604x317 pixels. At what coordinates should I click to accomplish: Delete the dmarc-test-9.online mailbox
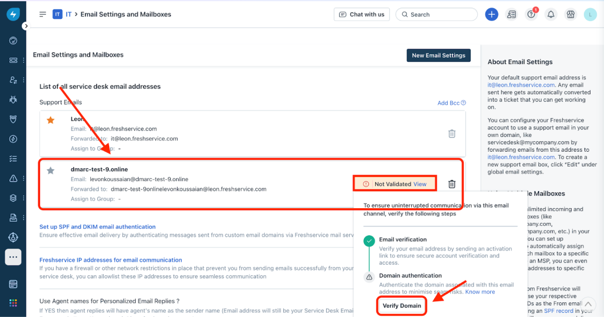452,184
